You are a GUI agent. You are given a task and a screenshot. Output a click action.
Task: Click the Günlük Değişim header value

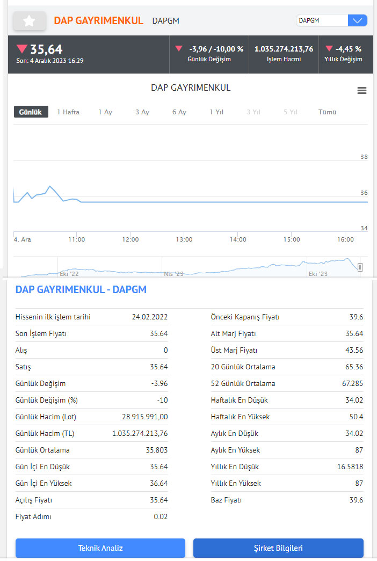pos(216,49)
